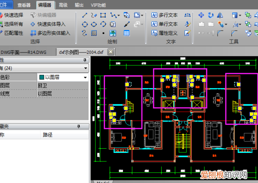Switch to the 高级 ribbon tab
This screenshot has height=183, width=258.
63,5
